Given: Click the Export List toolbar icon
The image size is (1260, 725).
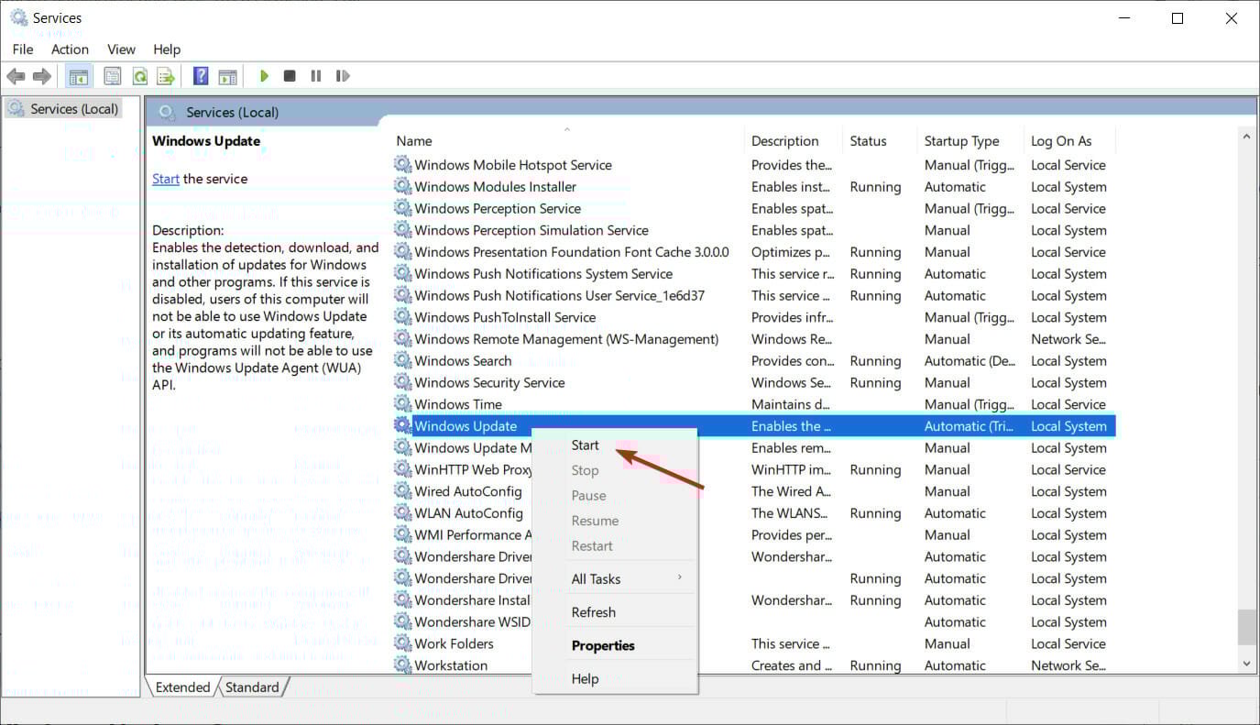Looking at the screenshot, I should pos(166,76).
